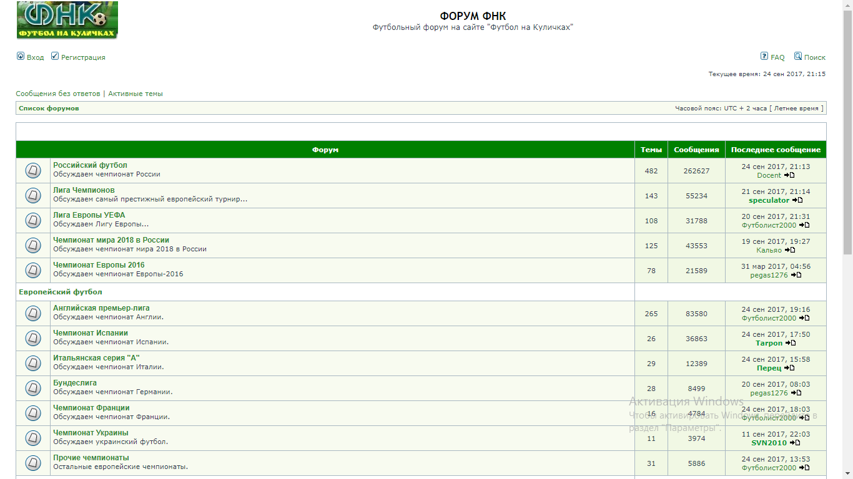Screen dimensions: 853x479
Task: Open the Лига Европы УЕФА forum
Action: pos(89,215)
